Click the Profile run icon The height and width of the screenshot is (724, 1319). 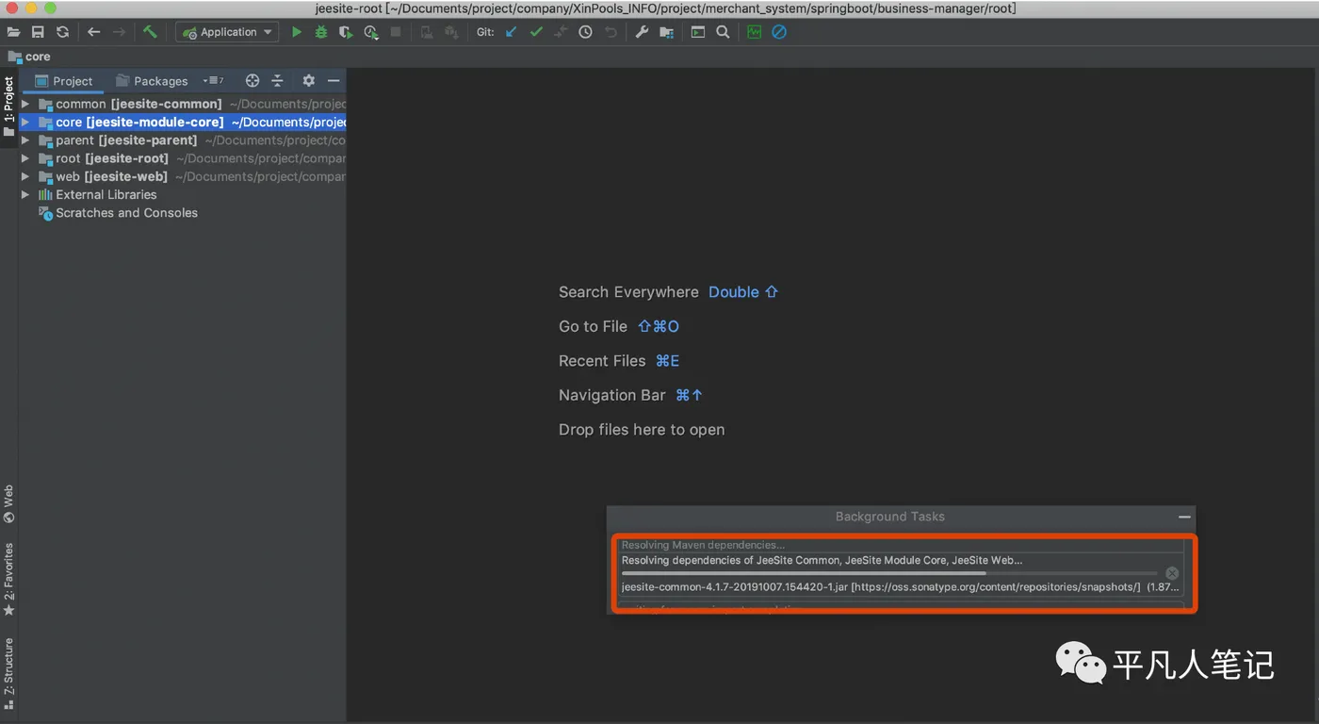point(371,32)
